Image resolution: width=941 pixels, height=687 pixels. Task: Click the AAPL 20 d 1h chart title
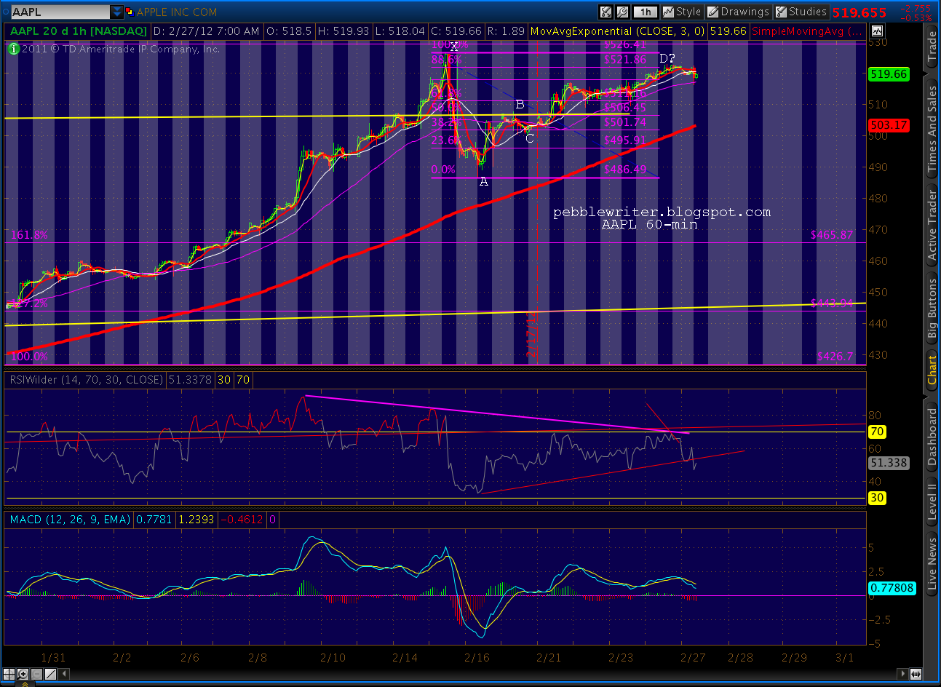click(78, 31)
